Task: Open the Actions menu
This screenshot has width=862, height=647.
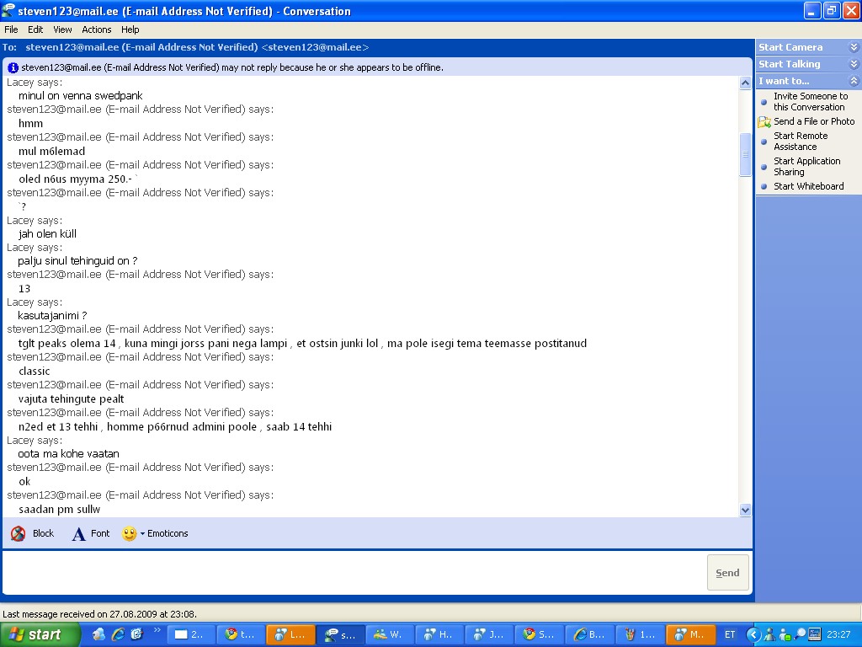Action: (x=97, y=29)
